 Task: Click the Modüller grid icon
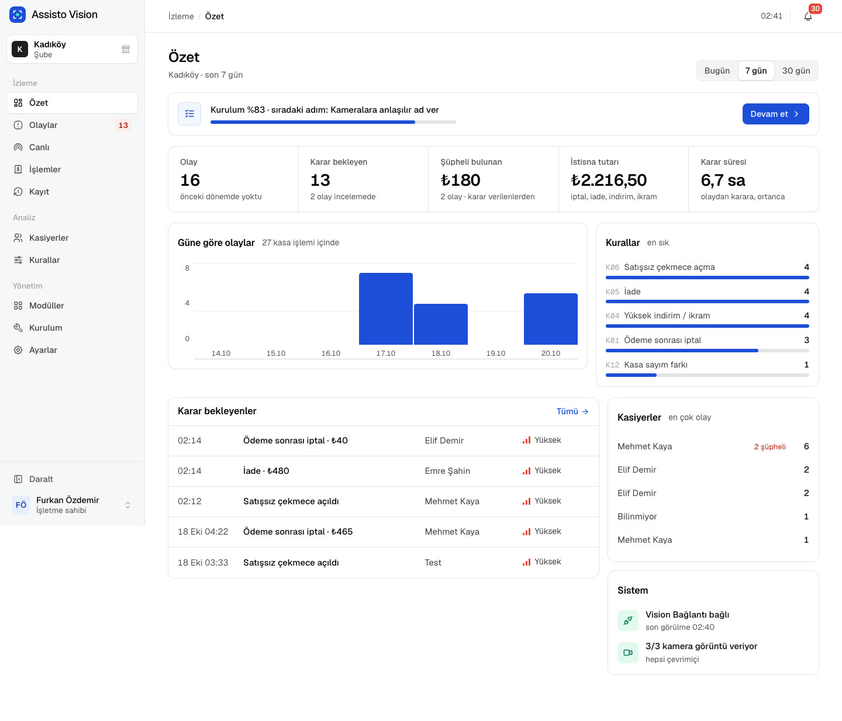(x=18, y=306)
